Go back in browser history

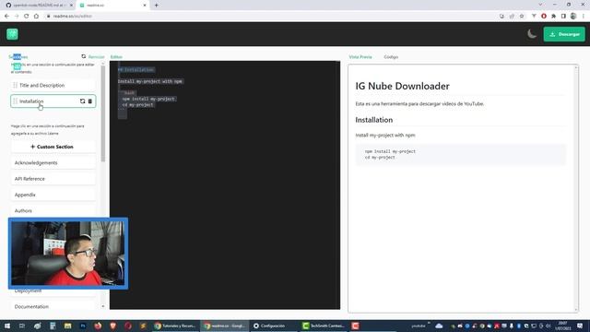click(x=6, y=17)
